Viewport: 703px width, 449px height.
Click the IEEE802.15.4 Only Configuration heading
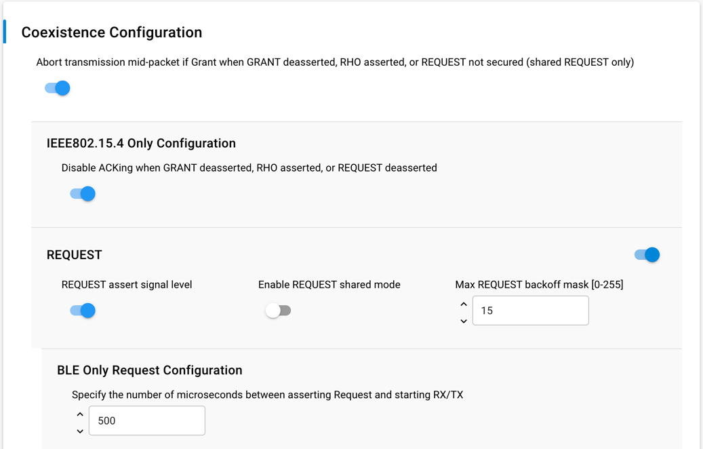coord(141,143)
